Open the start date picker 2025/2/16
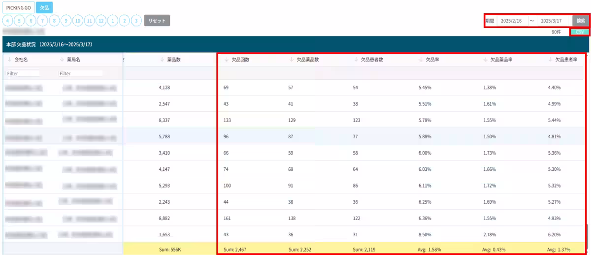This screenshot has width=591, height=255. pyautogui.click(x=511, y=21)
